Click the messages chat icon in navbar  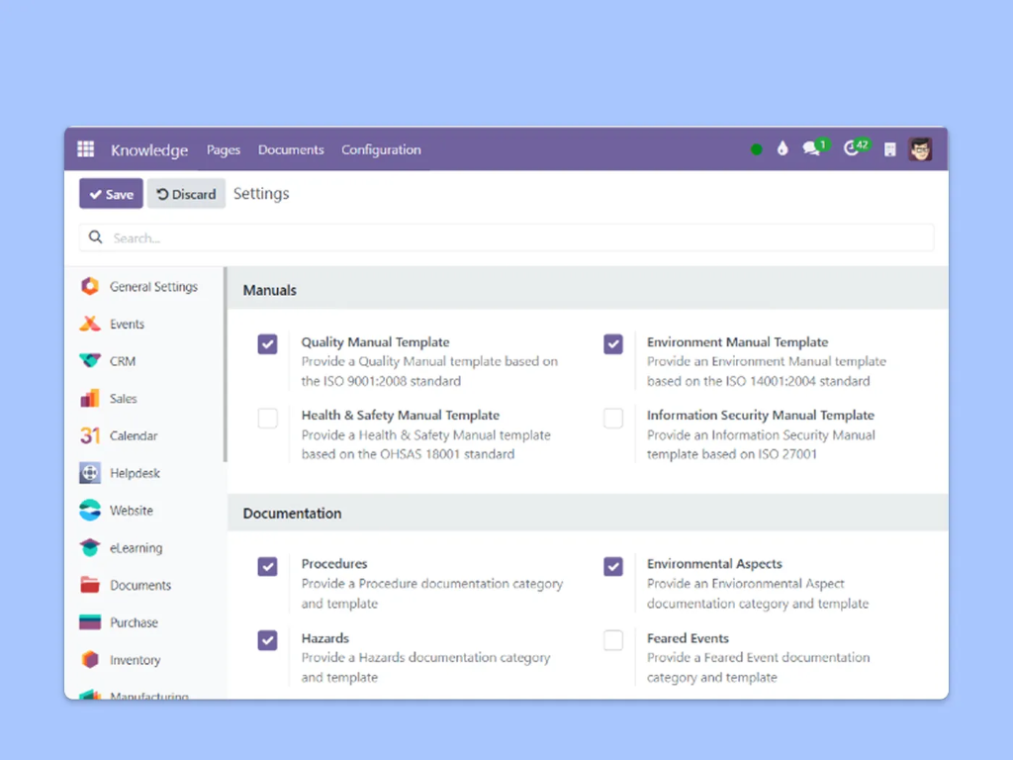point(812,149)
